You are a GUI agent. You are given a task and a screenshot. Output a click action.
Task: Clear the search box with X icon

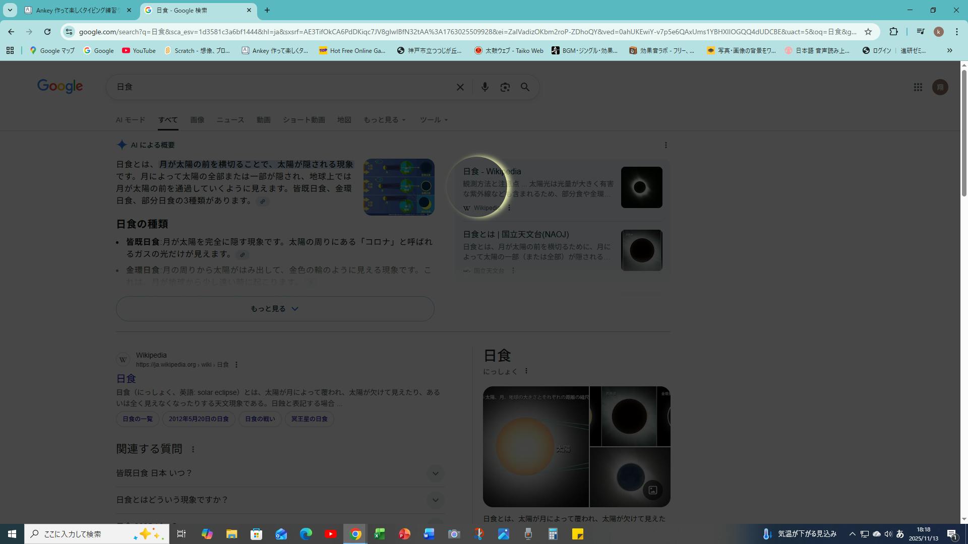(x=460, y=87)
